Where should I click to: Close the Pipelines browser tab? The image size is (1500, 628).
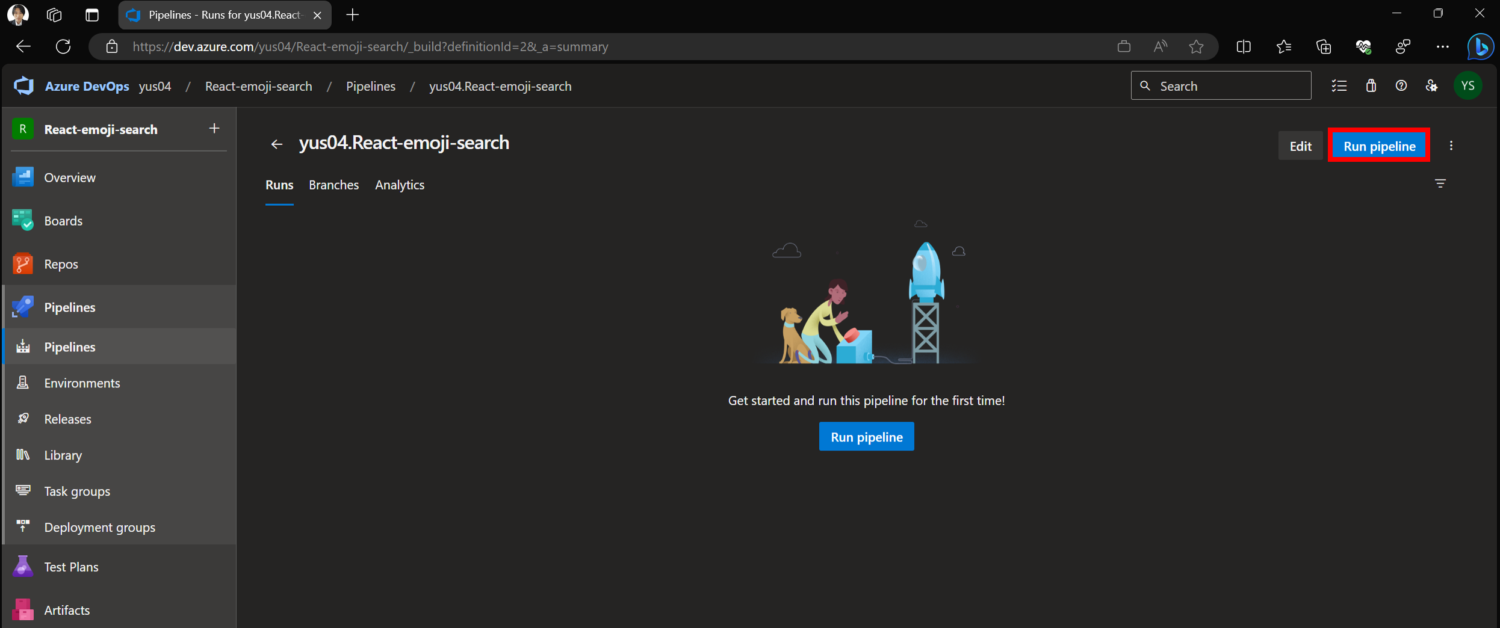click(x=317, y=15)
